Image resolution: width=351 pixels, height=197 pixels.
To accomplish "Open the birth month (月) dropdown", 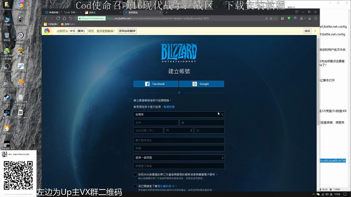I will pos(179,131).
